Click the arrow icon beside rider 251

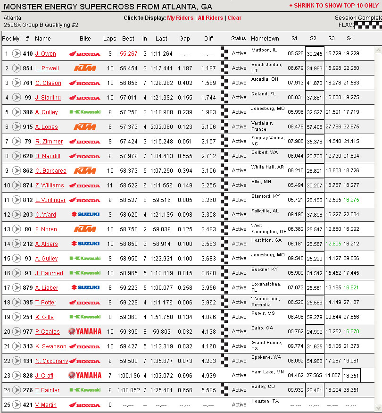pyautogui.click(x=17, y=317)
